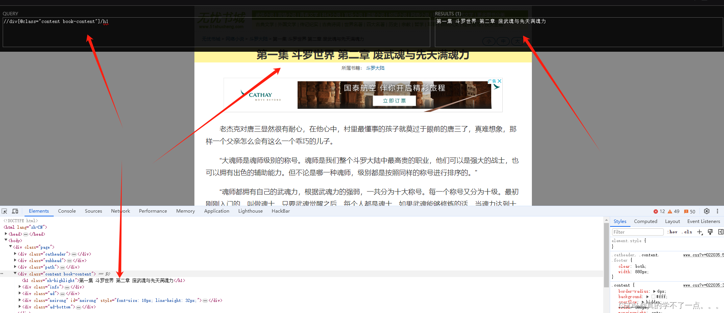Select the h1 class=xh-highlight element row
Screen dimensions: 724x313
click(104, 281)
